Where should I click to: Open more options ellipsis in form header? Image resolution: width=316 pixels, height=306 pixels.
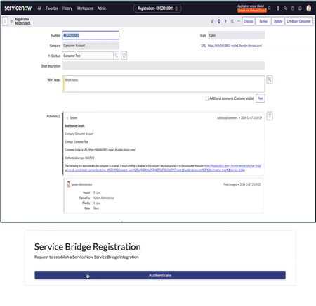(x=239, y=21)
